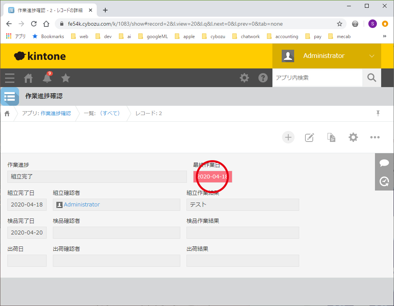Screen dimensions: 394x306
Task: Edit this record with the pencil icon
Action: pos(309,137)
